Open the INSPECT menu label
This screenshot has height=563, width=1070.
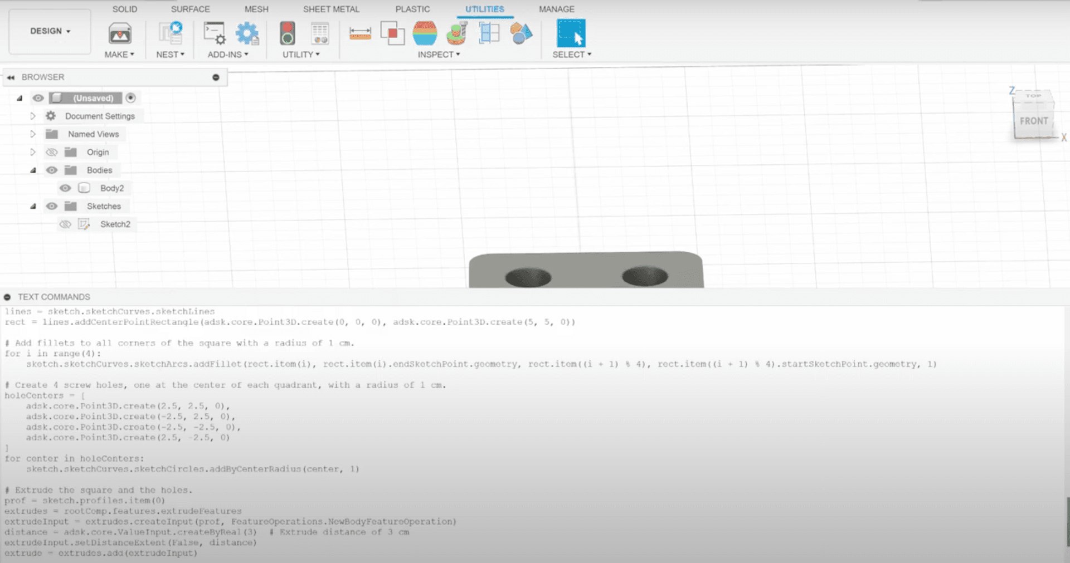pos(439,55)
